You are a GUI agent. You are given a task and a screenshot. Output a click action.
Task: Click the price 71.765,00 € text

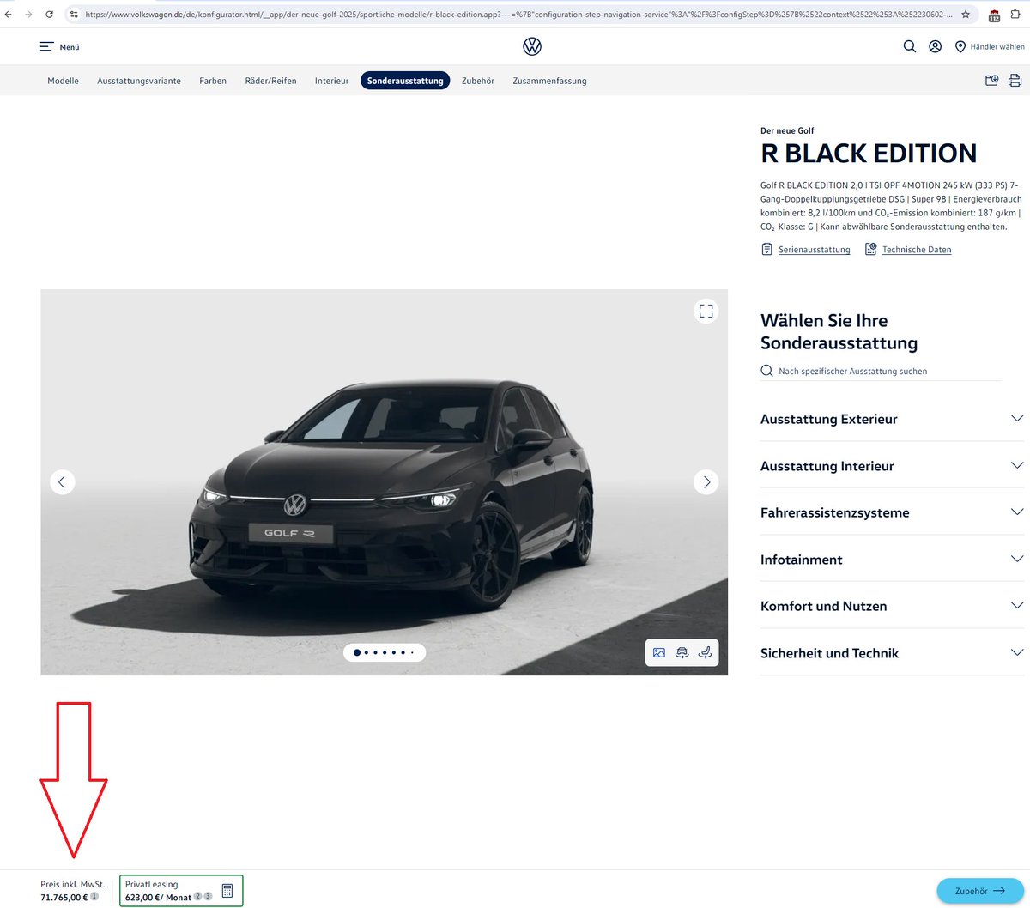tap(64, 898)
